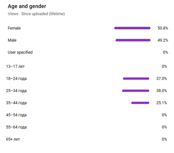Click the 49.2% Male value
Image resolution: width=174 pixels, height=153 pixels.
[162, 40]
